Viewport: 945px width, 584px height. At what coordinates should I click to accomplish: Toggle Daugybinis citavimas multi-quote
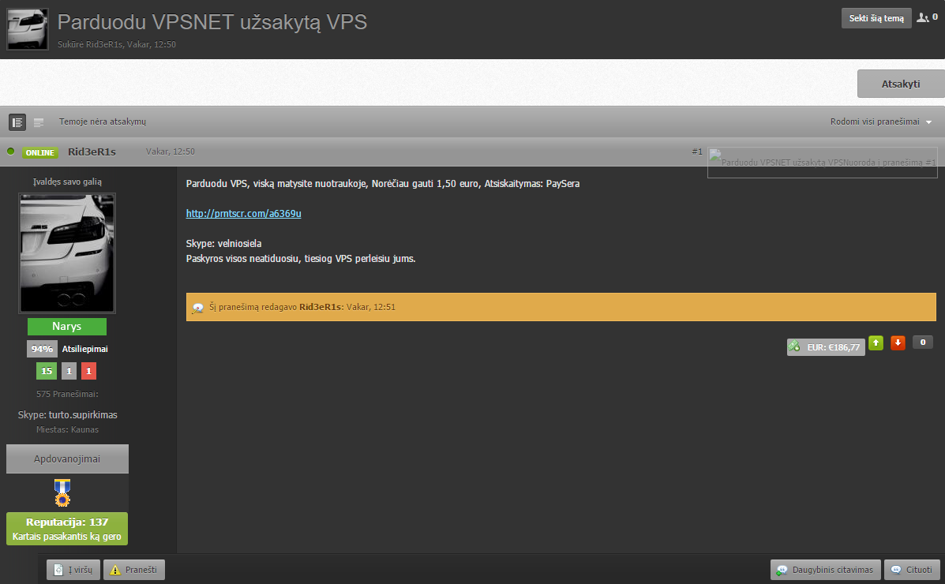pyautogui.click(x=825, y=570)
